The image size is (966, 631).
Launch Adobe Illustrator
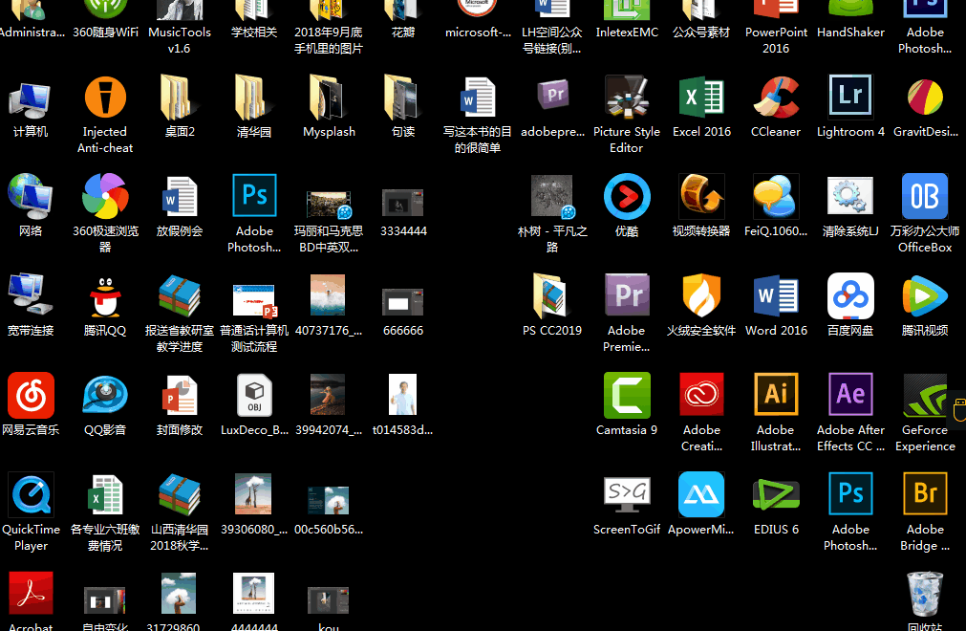[x=776, y=394]
